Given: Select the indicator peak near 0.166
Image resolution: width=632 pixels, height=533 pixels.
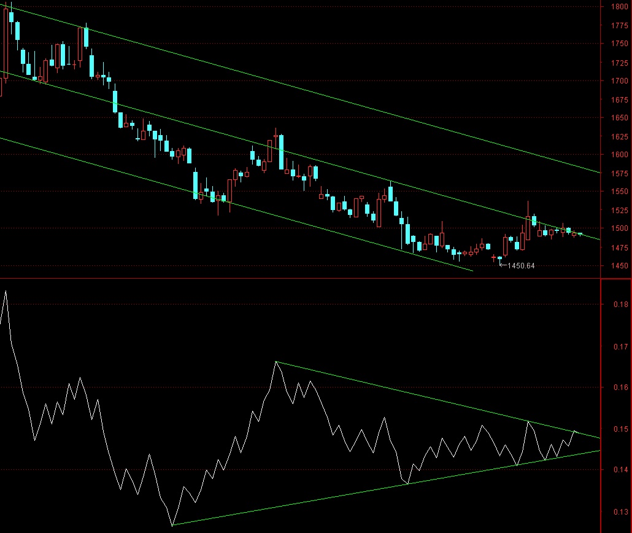Looking at the screenshot, I should click(276, 362).
